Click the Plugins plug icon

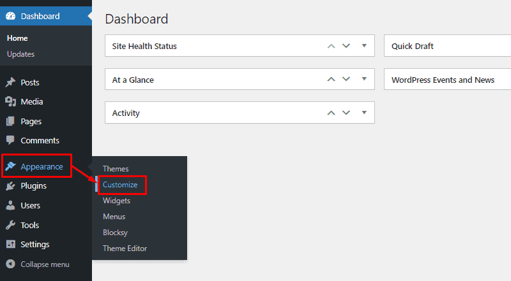pos(11,186)
